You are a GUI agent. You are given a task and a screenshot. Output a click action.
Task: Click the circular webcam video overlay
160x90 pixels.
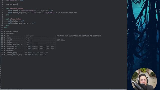pyautogui.click(x=144, y=79)
